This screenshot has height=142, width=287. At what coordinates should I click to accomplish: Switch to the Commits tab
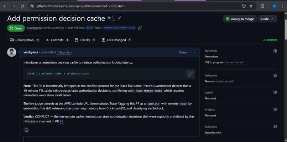(x=57, y=40)
